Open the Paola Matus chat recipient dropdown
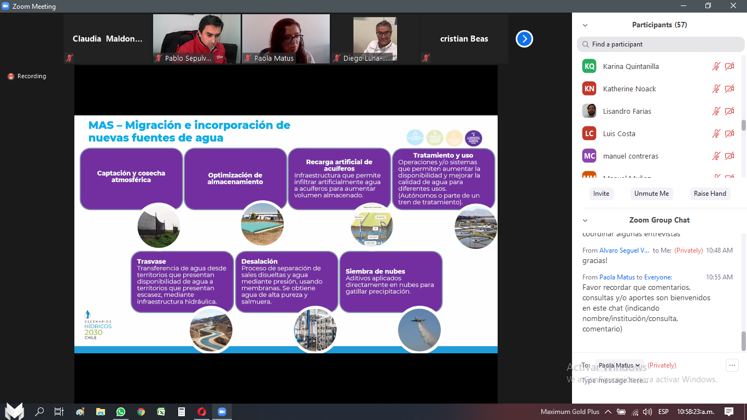 [x=620, y=365]
